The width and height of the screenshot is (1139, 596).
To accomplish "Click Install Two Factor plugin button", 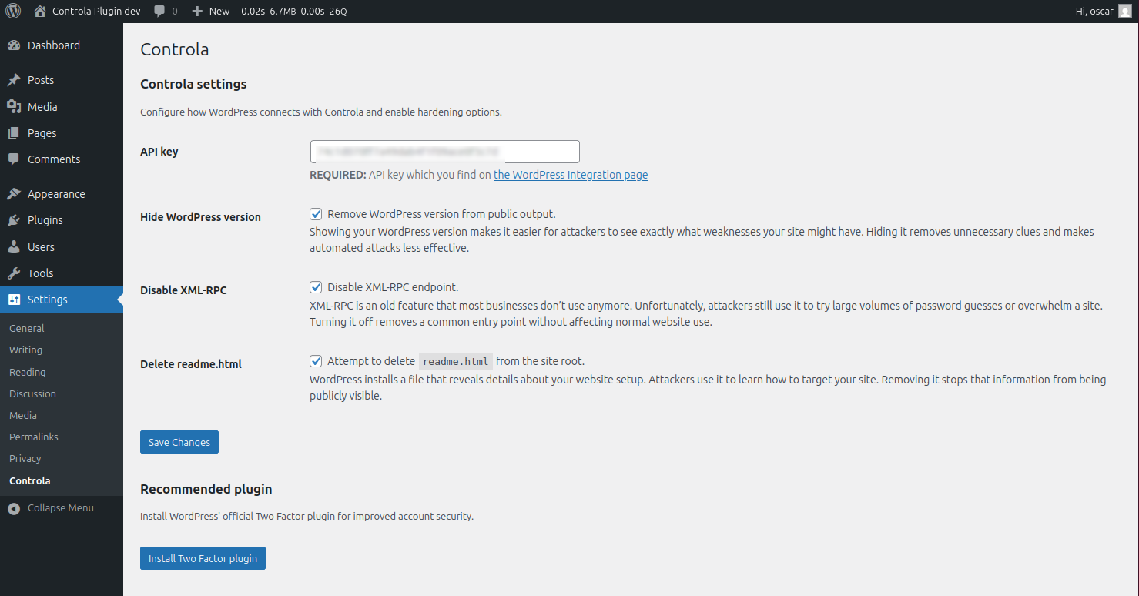I will (x=203, y=558).
